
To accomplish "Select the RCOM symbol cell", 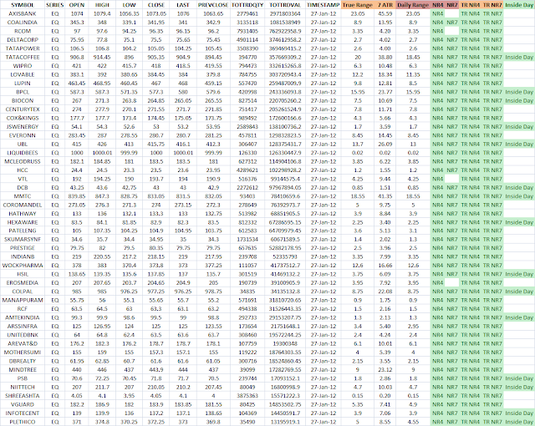I will pyautogui.click(x=23, y=31).
